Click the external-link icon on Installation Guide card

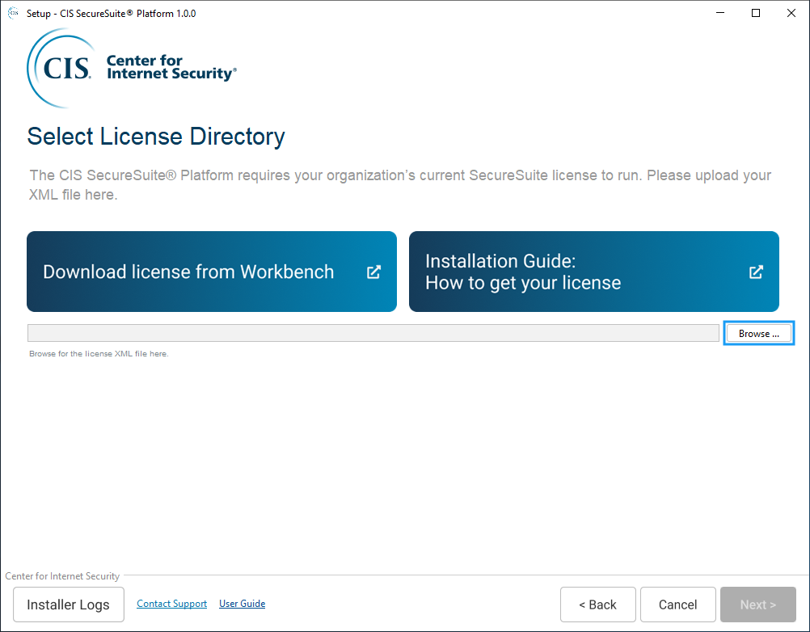(756, 272)
